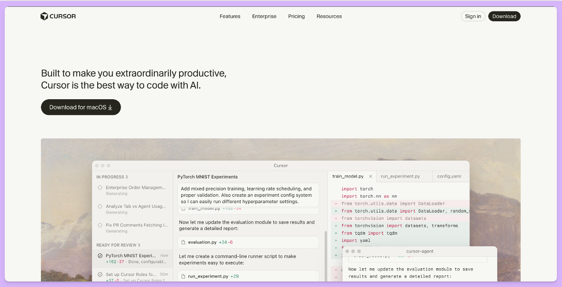Close the train_model.py tab
The width and height of the screenshot is (562, 287).
coord(371,176)
